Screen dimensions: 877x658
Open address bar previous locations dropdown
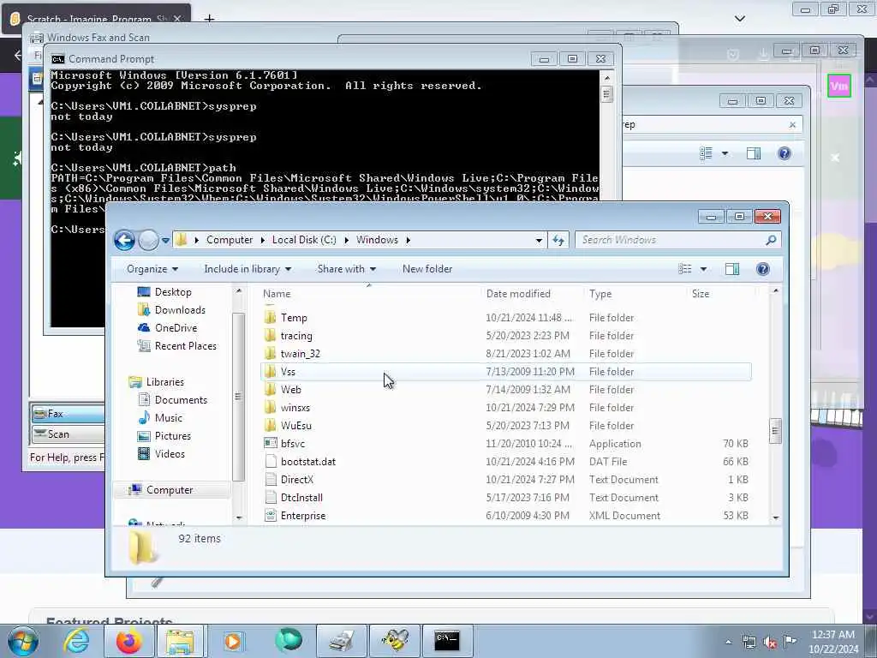[539, 240]
